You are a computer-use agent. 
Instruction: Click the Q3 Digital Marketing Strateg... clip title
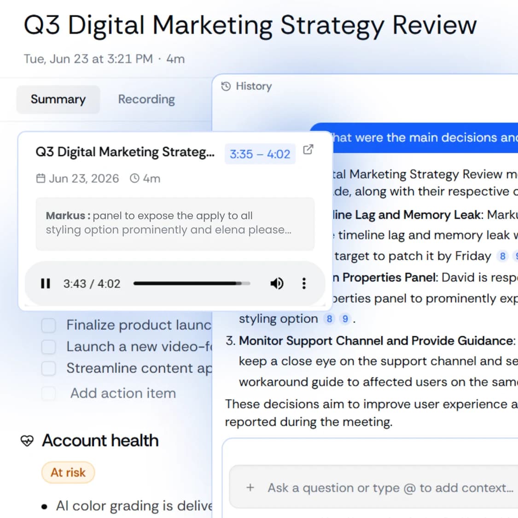pyautogui.click(x=125, y=152)
